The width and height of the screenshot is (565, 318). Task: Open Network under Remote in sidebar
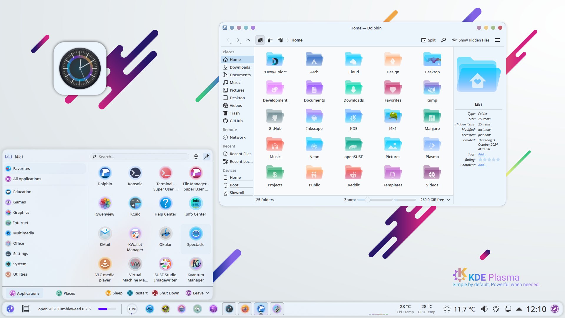[237, 137]
